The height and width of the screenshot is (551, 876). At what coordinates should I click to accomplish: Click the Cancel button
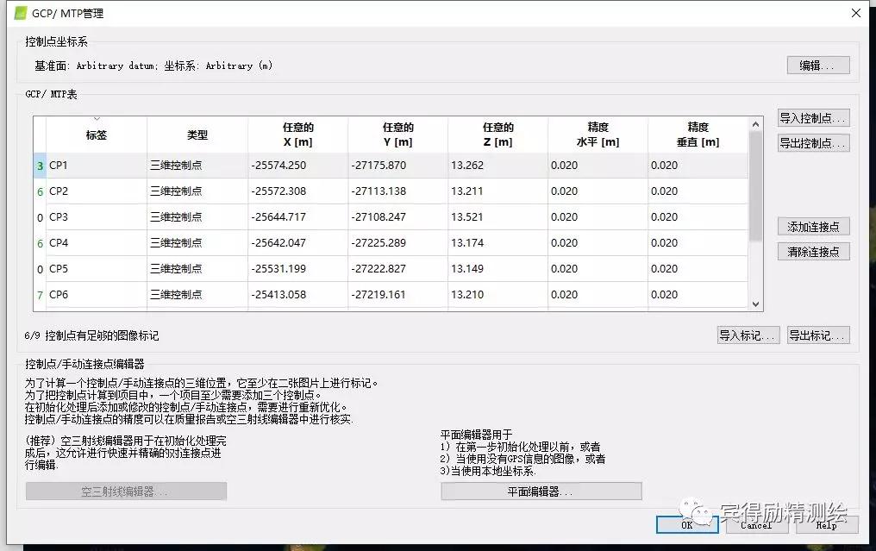pos(756,524)
